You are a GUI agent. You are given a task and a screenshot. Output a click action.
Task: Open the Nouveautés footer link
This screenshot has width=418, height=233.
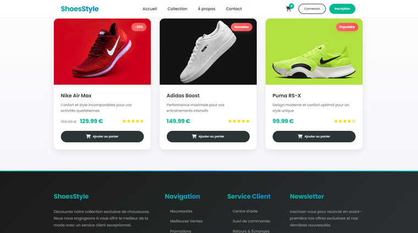point(181,211)
